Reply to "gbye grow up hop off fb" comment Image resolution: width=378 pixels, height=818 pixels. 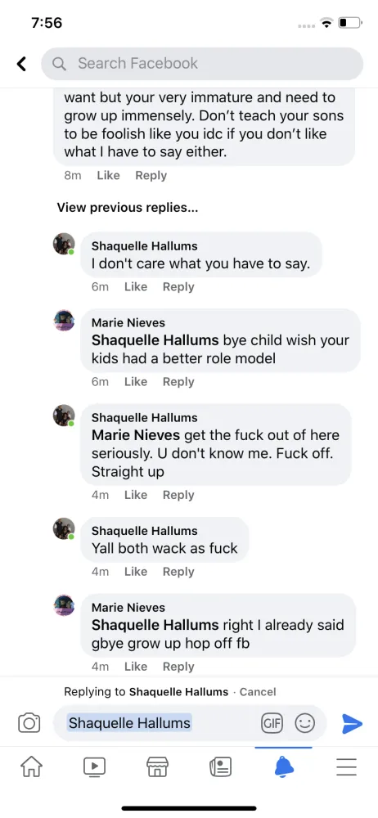click(x=178, y=666)
